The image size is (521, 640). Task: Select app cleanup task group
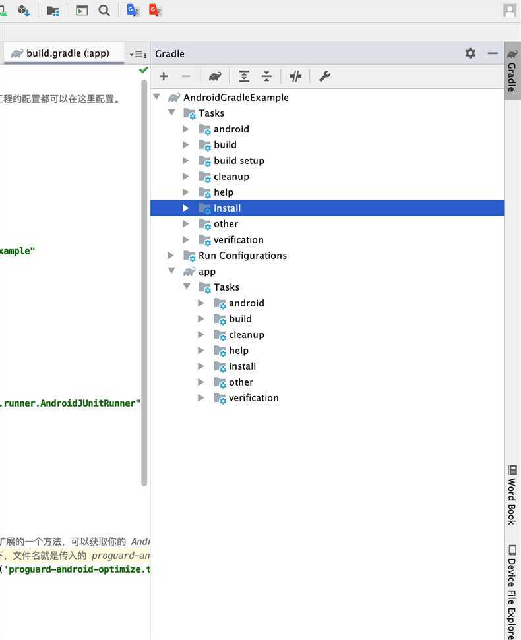(247, 335)
